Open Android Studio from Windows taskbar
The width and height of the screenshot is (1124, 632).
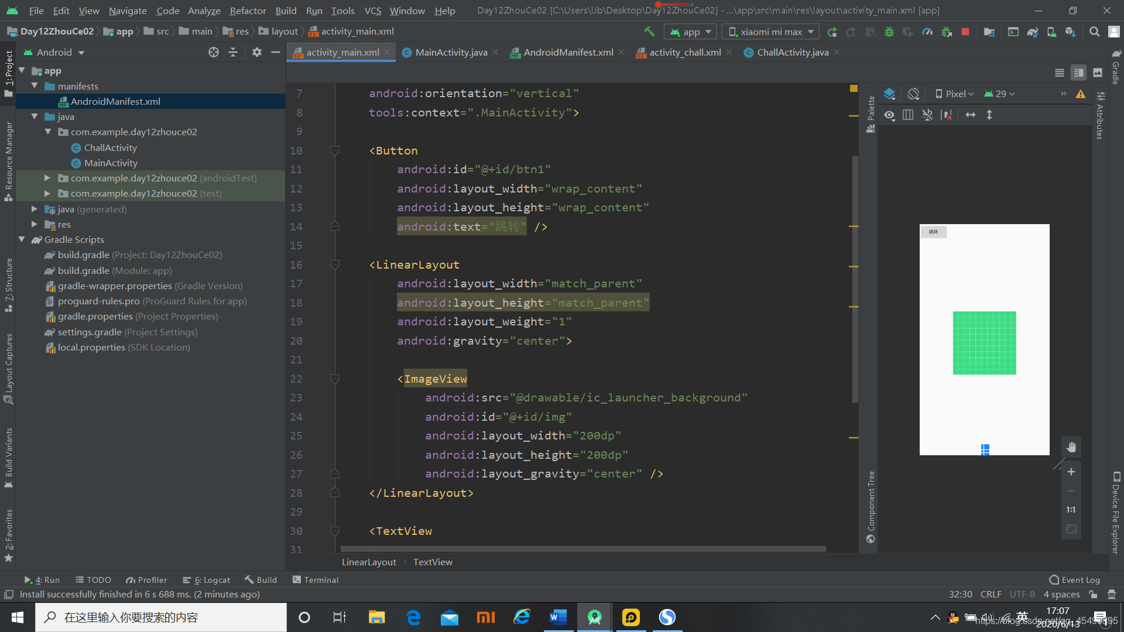point(595,617)
